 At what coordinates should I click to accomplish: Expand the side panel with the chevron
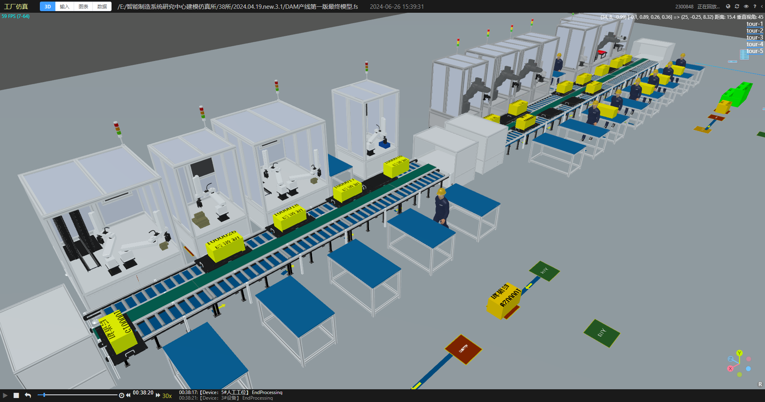point(762,6)
